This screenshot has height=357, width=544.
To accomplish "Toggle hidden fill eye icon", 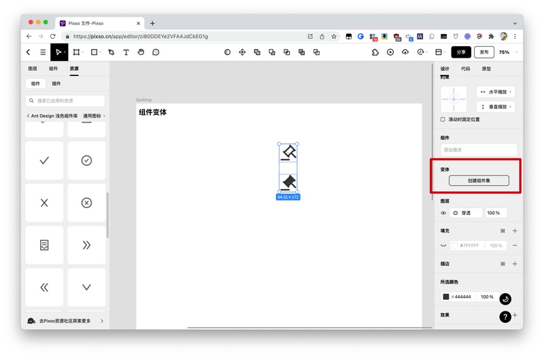I will [x=443, y=245].
